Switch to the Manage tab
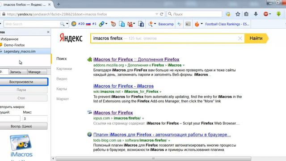The height and width of the screenshot is (161, 286). coord(37,72)
